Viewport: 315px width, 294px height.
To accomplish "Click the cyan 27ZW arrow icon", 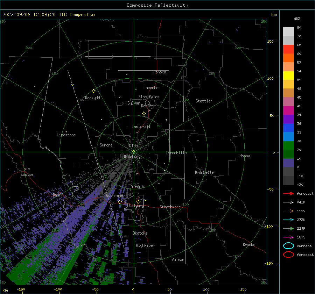I will coord(288,220).
